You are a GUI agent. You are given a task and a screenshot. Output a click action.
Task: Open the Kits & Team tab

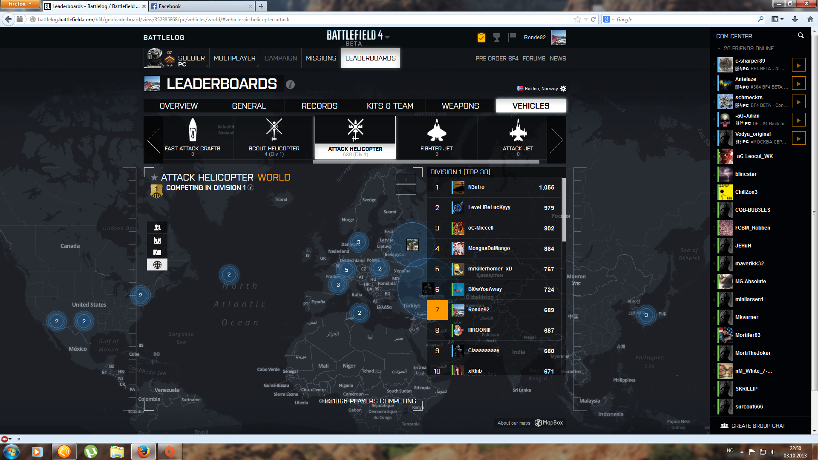pyautogui.click(x=390, y=106)
